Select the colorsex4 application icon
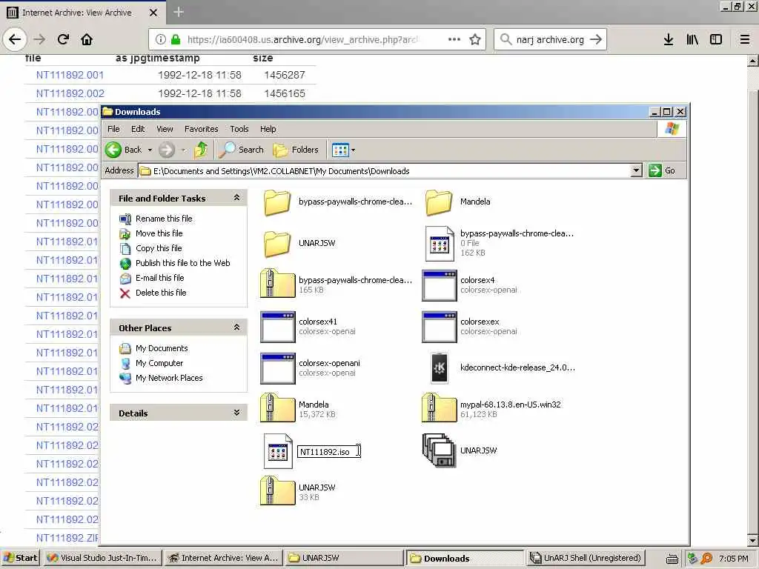Screen dimensions: 759x569 pos(439,285)
